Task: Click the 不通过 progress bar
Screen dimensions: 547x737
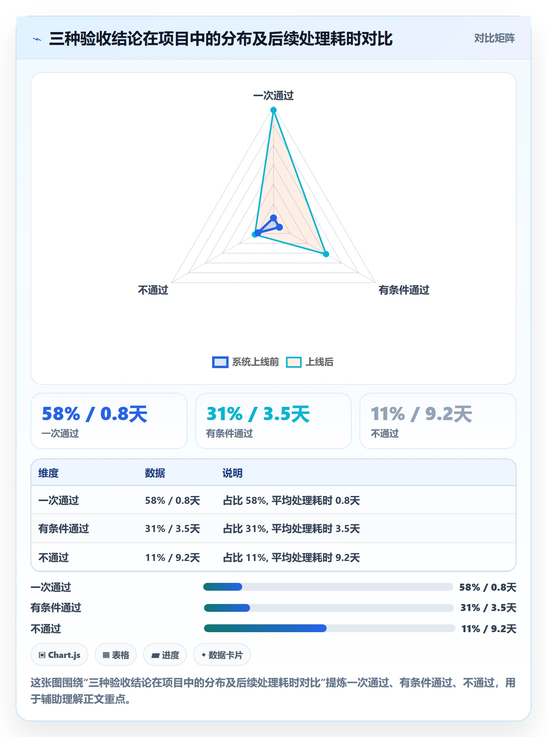Action: click(x=330, y=628)
